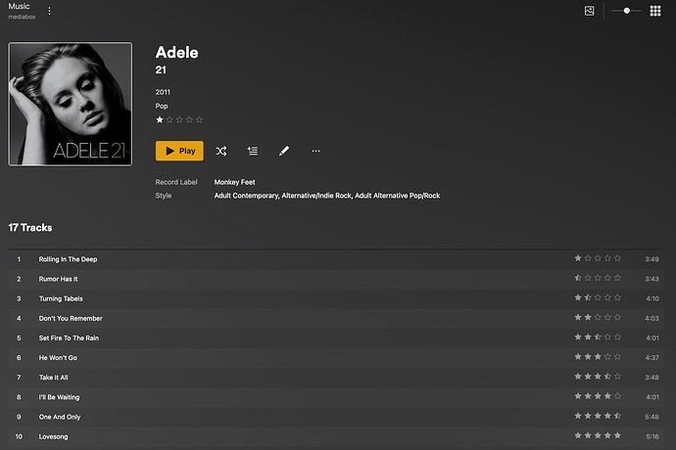Click the shuffle album icon
Screen dimensions: 676x450
tap(221, 151)
